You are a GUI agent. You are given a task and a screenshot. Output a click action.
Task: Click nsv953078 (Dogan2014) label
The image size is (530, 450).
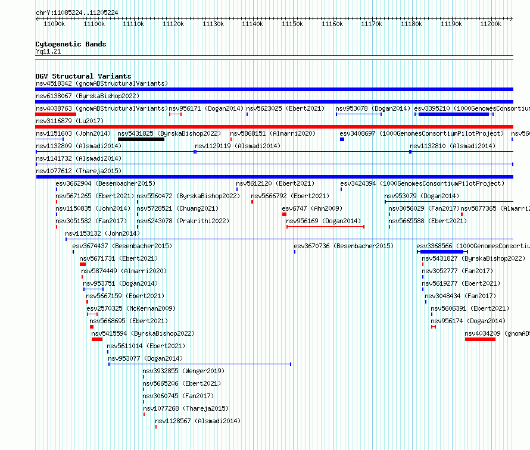coord(372,108)
